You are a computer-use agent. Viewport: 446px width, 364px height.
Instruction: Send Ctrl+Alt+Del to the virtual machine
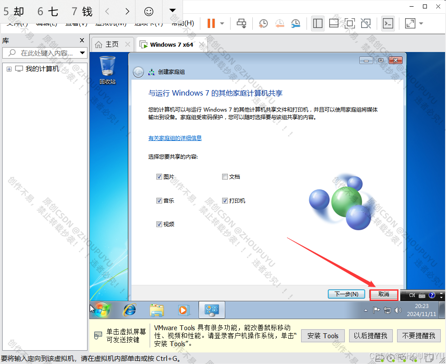[x=242, y=24]
